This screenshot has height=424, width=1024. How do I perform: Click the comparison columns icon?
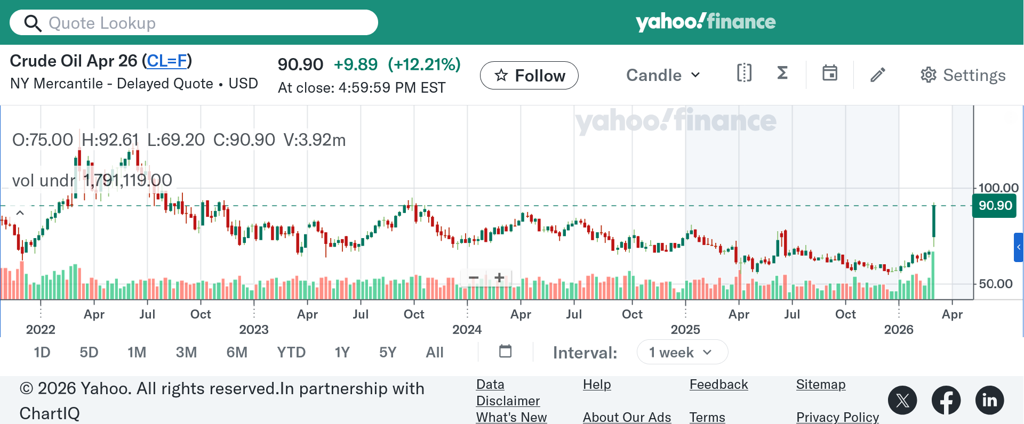click(x=744, y=73)
